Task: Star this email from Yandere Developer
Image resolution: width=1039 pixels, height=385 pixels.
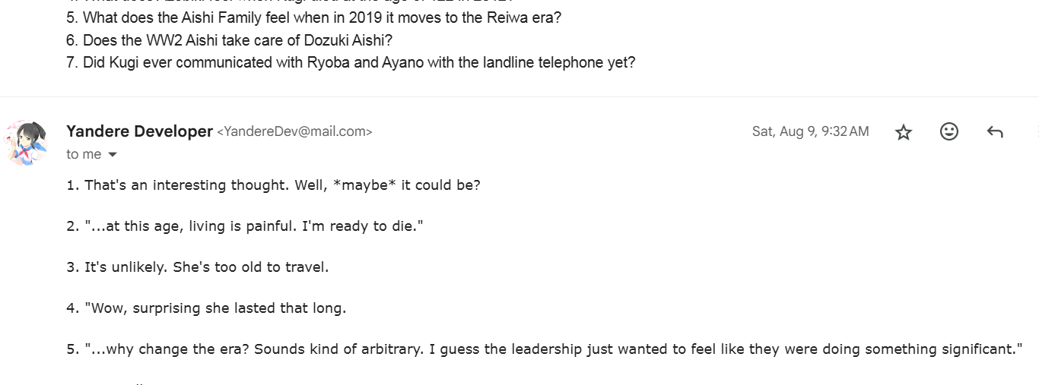Action: 903,132
